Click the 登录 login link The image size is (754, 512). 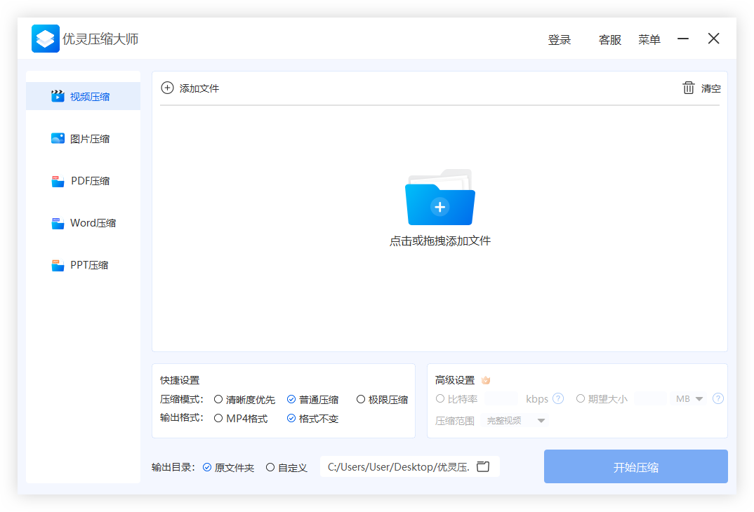point(559,40)
